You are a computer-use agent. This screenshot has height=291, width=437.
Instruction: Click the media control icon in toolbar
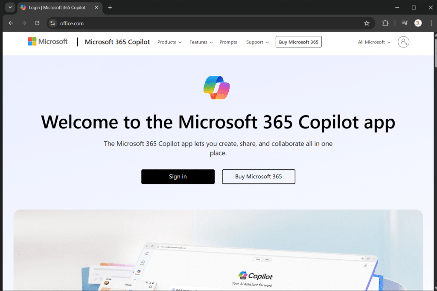coord(405,23)
